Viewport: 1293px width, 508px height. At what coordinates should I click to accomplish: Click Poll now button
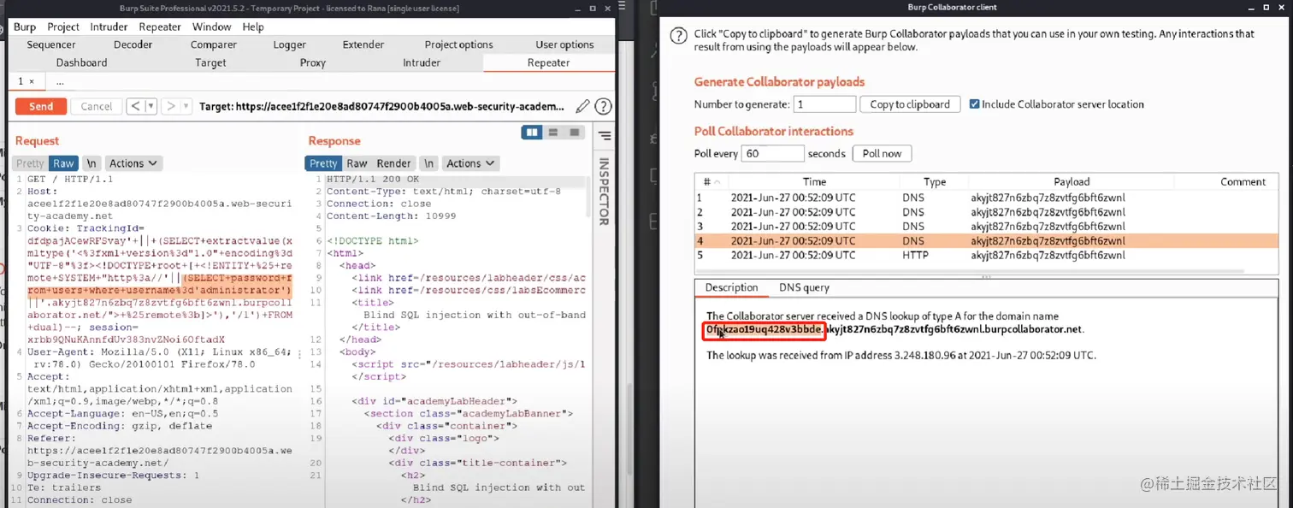click(x=882, y=153)
